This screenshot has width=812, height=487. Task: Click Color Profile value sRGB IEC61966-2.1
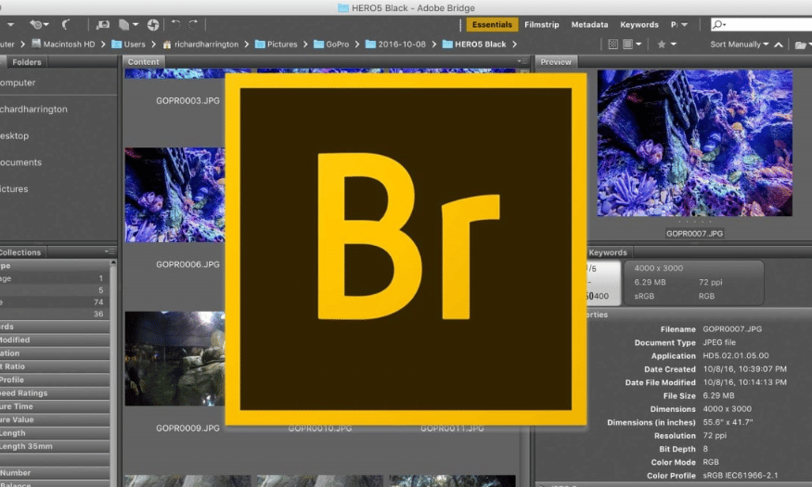coord(740,476)
